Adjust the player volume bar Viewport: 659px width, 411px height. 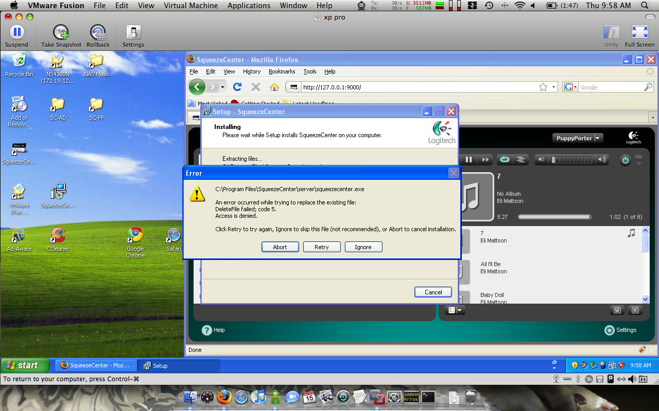click(571, 160)
